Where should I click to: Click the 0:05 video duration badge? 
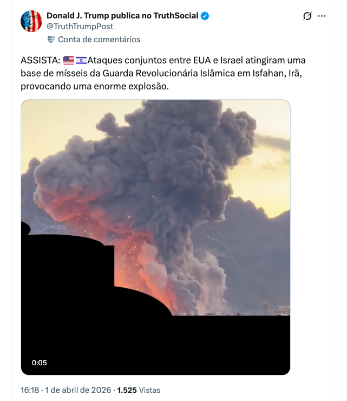(40, 363)
